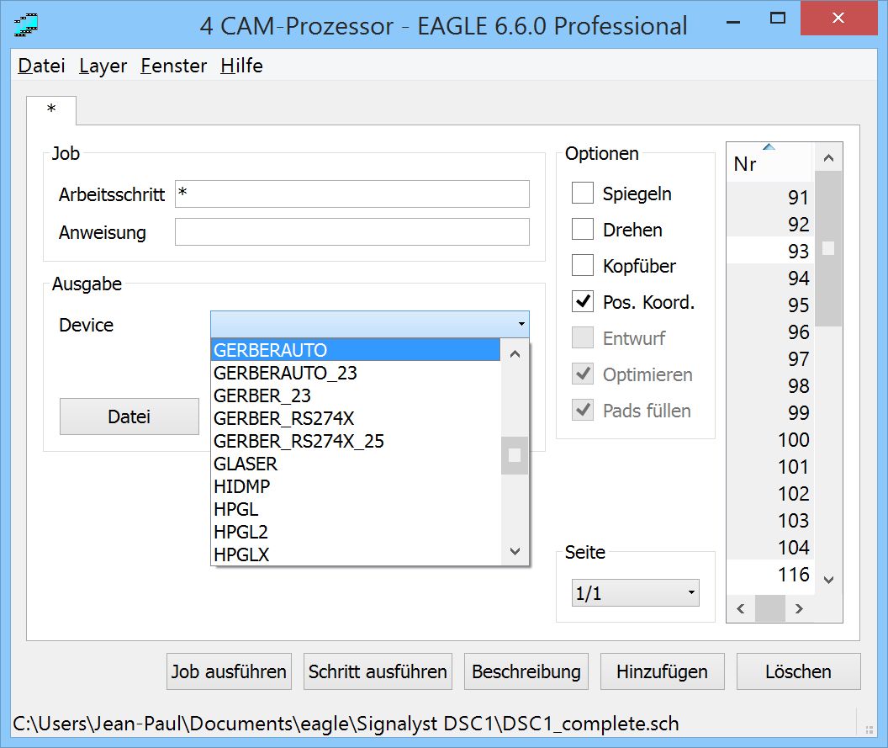This screenshot has height=748, width=888.
Task: Click the Optimieren checkbox
Action: click(x=583, y=374)
